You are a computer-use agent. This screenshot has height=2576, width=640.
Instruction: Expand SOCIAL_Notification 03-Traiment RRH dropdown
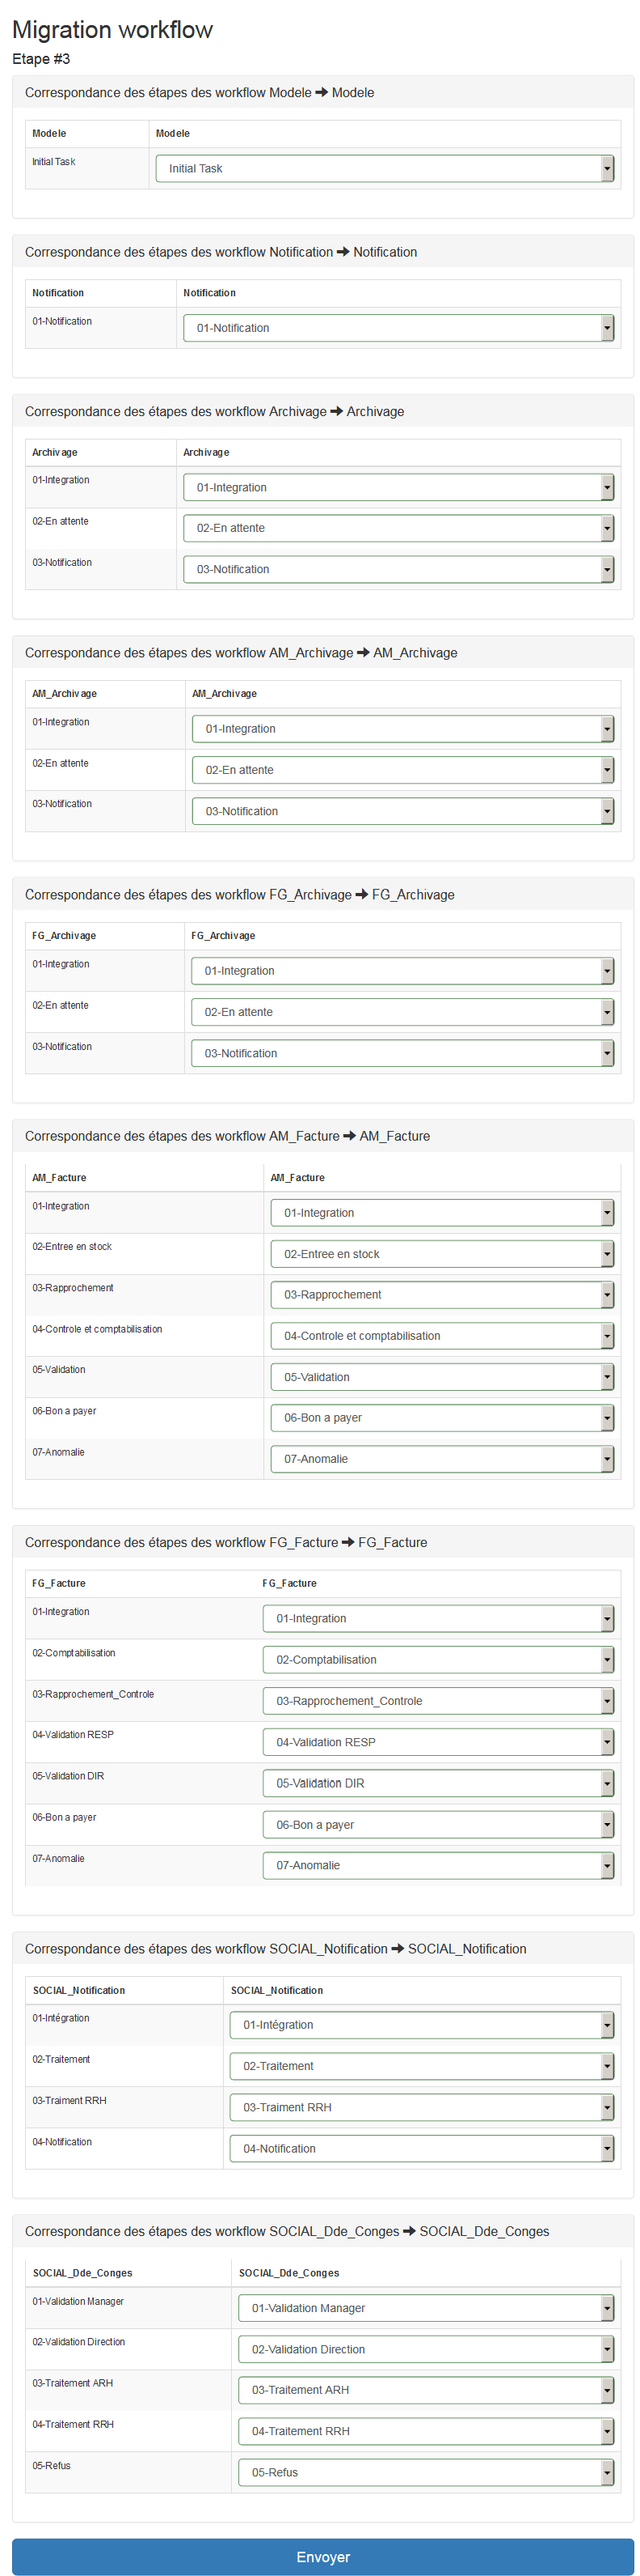(421, 2107)
